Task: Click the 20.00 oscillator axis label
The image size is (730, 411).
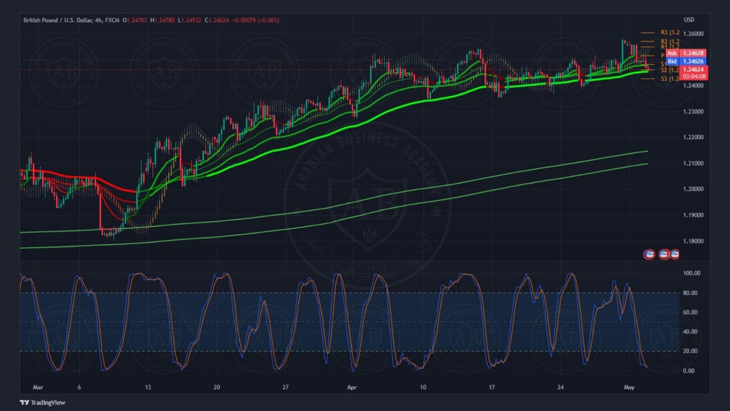Action: click(x=690, y=351)
